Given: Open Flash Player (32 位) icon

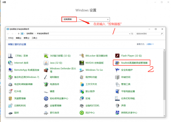Looking at the screenshot, I should click(117, 56).
